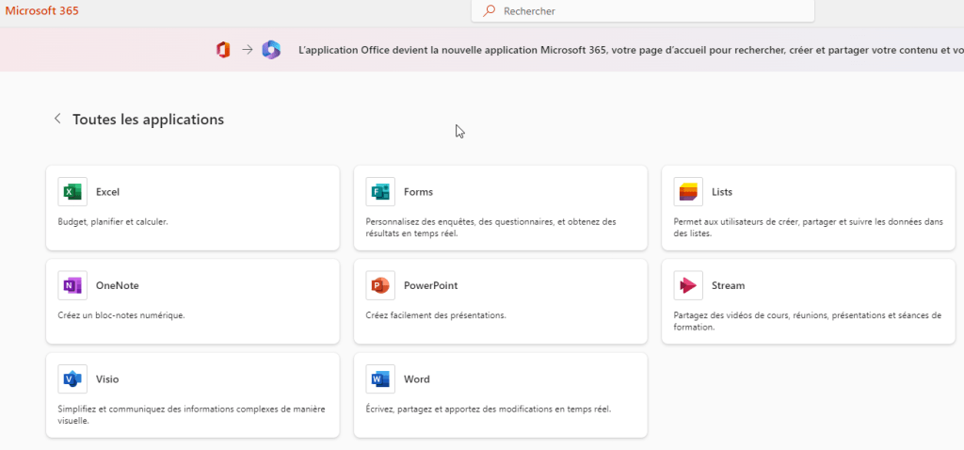The image size is (964, 450).
Task: Select the Excel name label
Action: [107, 192]
